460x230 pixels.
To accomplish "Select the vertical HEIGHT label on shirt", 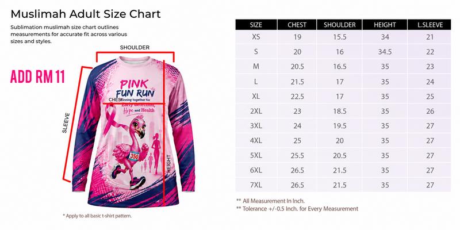I will [168, 163].
